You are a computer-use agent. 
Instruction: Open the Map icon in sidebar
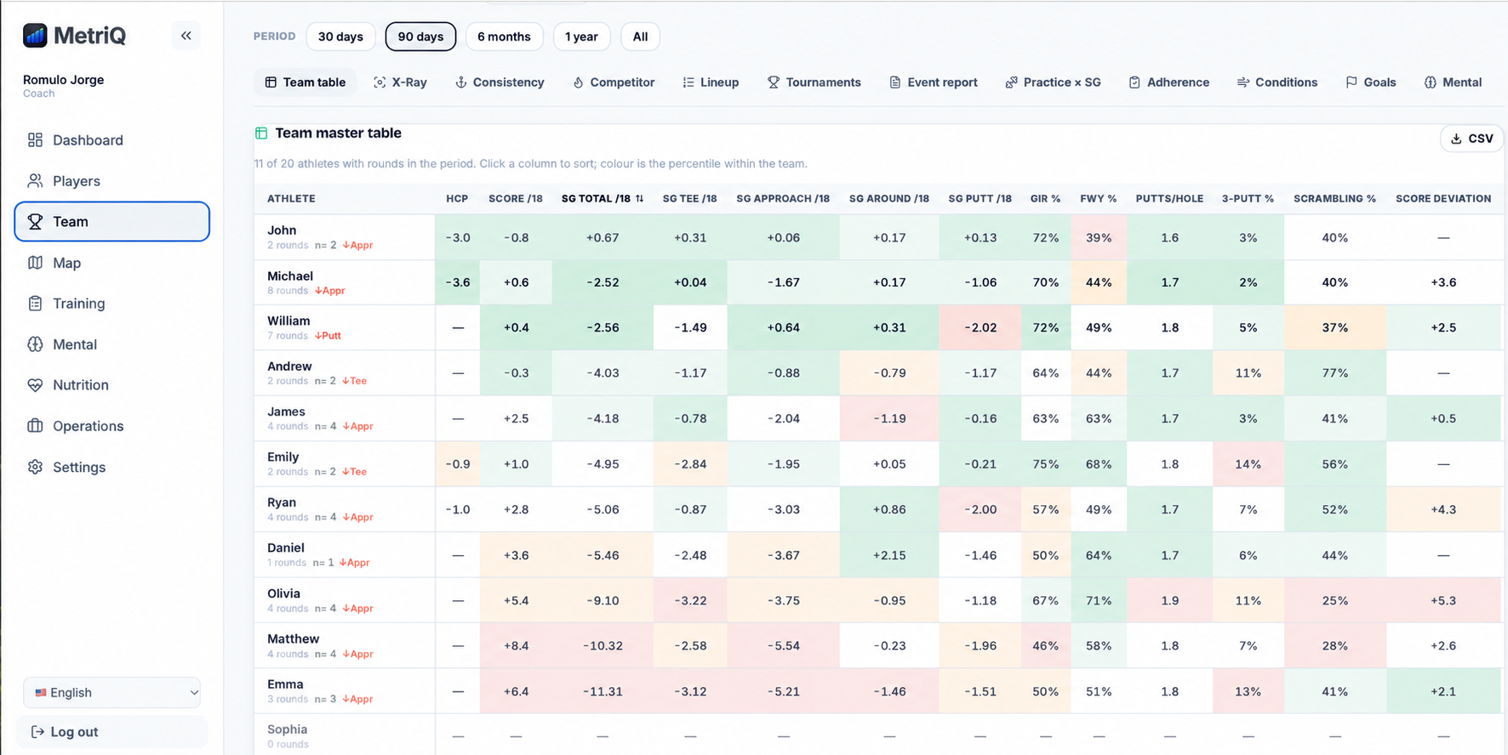pyautogui.click(x=35, y=263)
